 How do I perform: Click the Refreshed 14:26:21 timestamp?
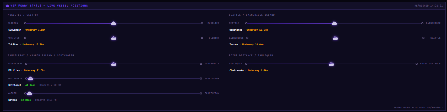(429, 5)
